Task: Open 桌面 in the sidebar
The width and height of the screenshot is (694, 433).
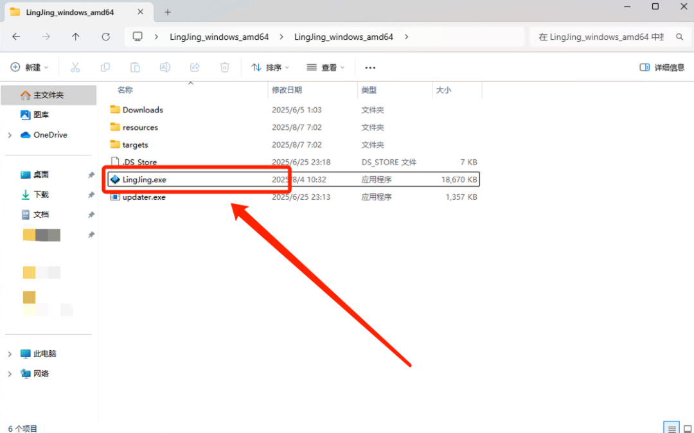Action: [40, 175]
